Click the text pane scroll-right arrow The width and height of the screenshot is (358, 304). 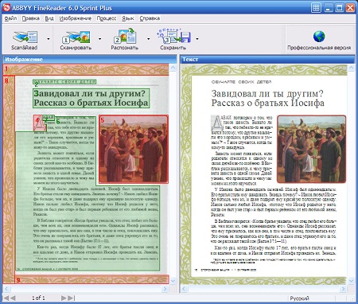click(343, 289)
